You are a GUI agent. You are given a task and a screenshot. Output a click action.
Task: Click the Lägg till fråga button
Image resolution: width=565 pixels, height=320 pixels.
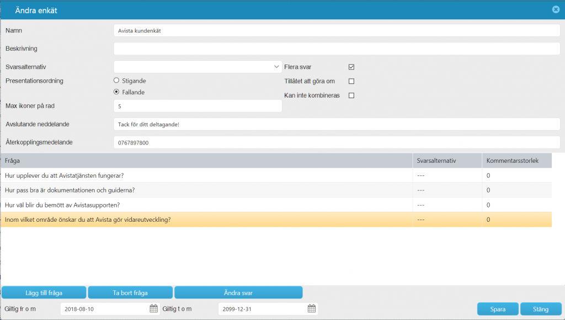point(44,292)
